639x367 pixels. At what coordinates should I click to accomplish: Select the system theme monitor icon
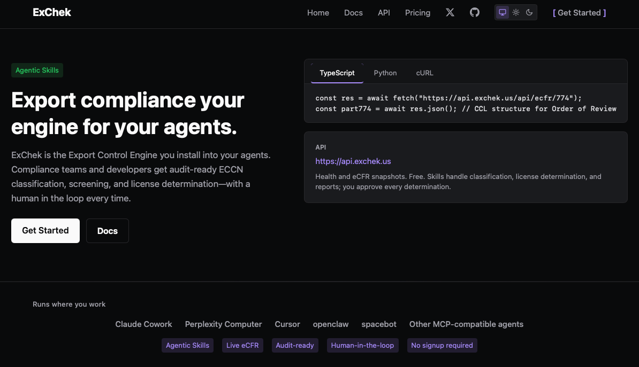pyautogui.click(x=502, y=12)
